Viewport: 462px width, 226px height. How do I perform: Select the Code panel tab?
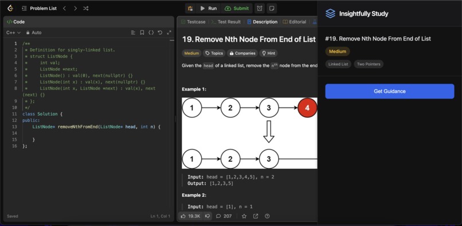(x=15, y=22)
